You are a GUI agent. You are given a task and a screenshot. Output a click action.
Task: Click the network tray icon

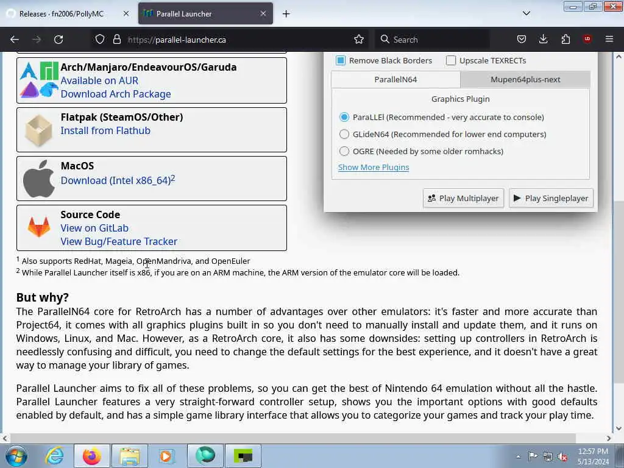(x=548, y=456)
